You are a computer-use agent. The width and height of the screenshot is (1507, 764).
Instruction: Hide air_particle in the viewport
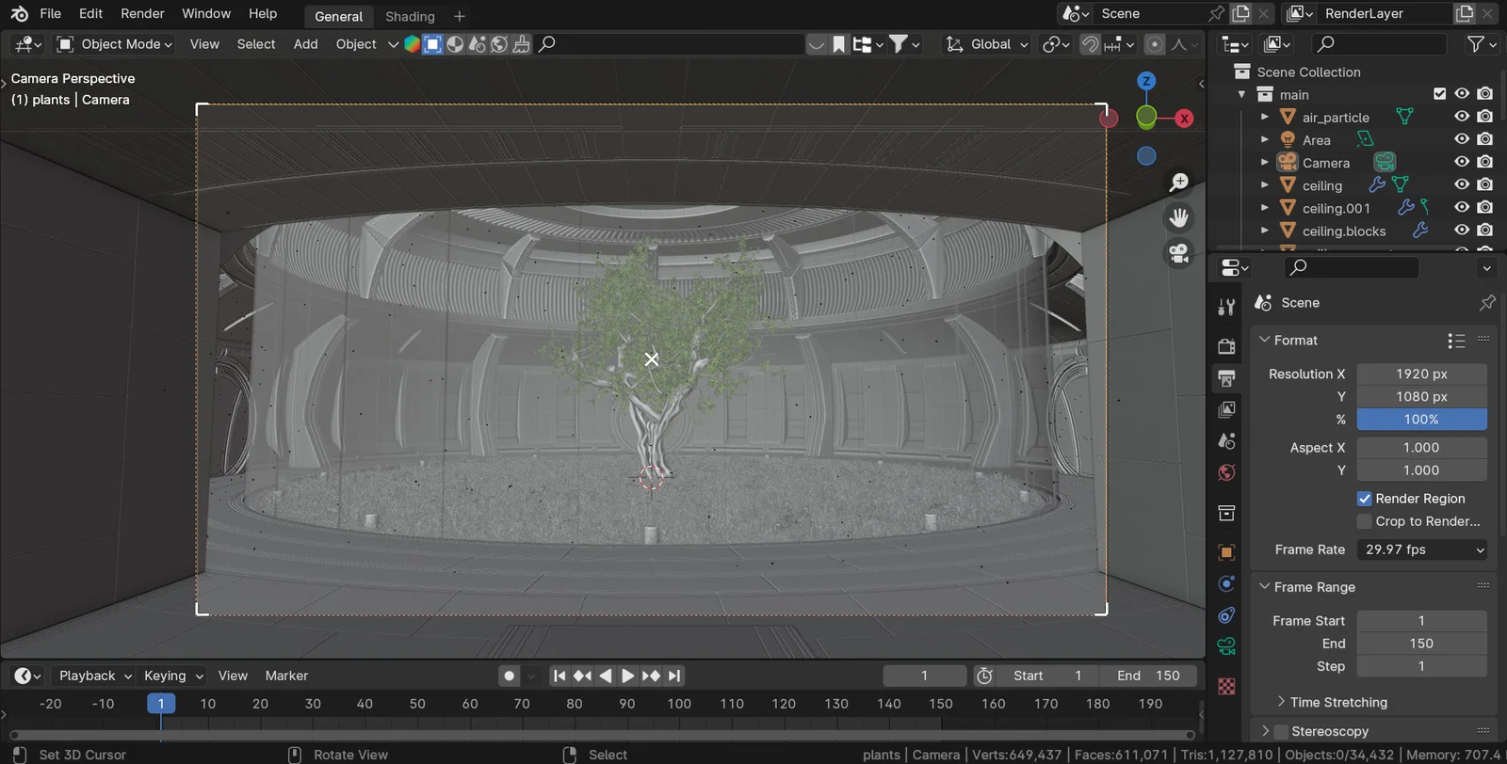[x=1462, y=117]
